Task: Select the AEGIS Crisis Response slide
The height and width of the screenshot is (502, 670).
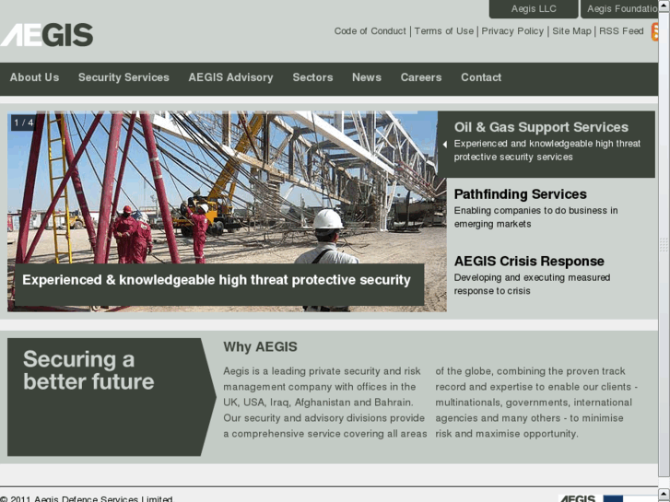Action: (x=532, y=275)
